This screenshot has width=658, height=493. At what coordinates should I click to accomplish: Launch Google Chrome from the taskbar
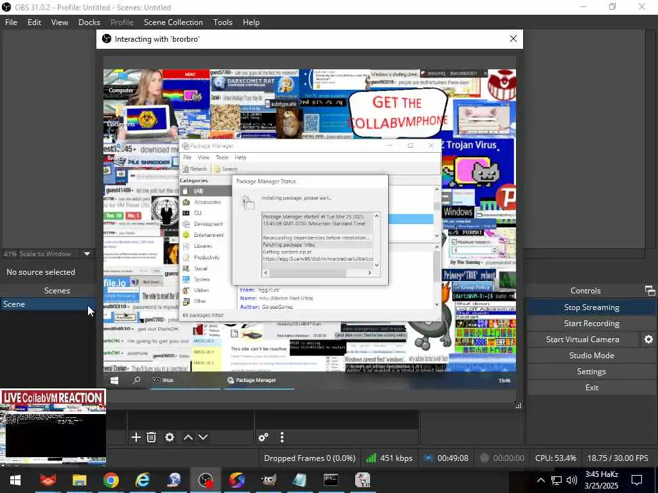(x=111, y=480)
